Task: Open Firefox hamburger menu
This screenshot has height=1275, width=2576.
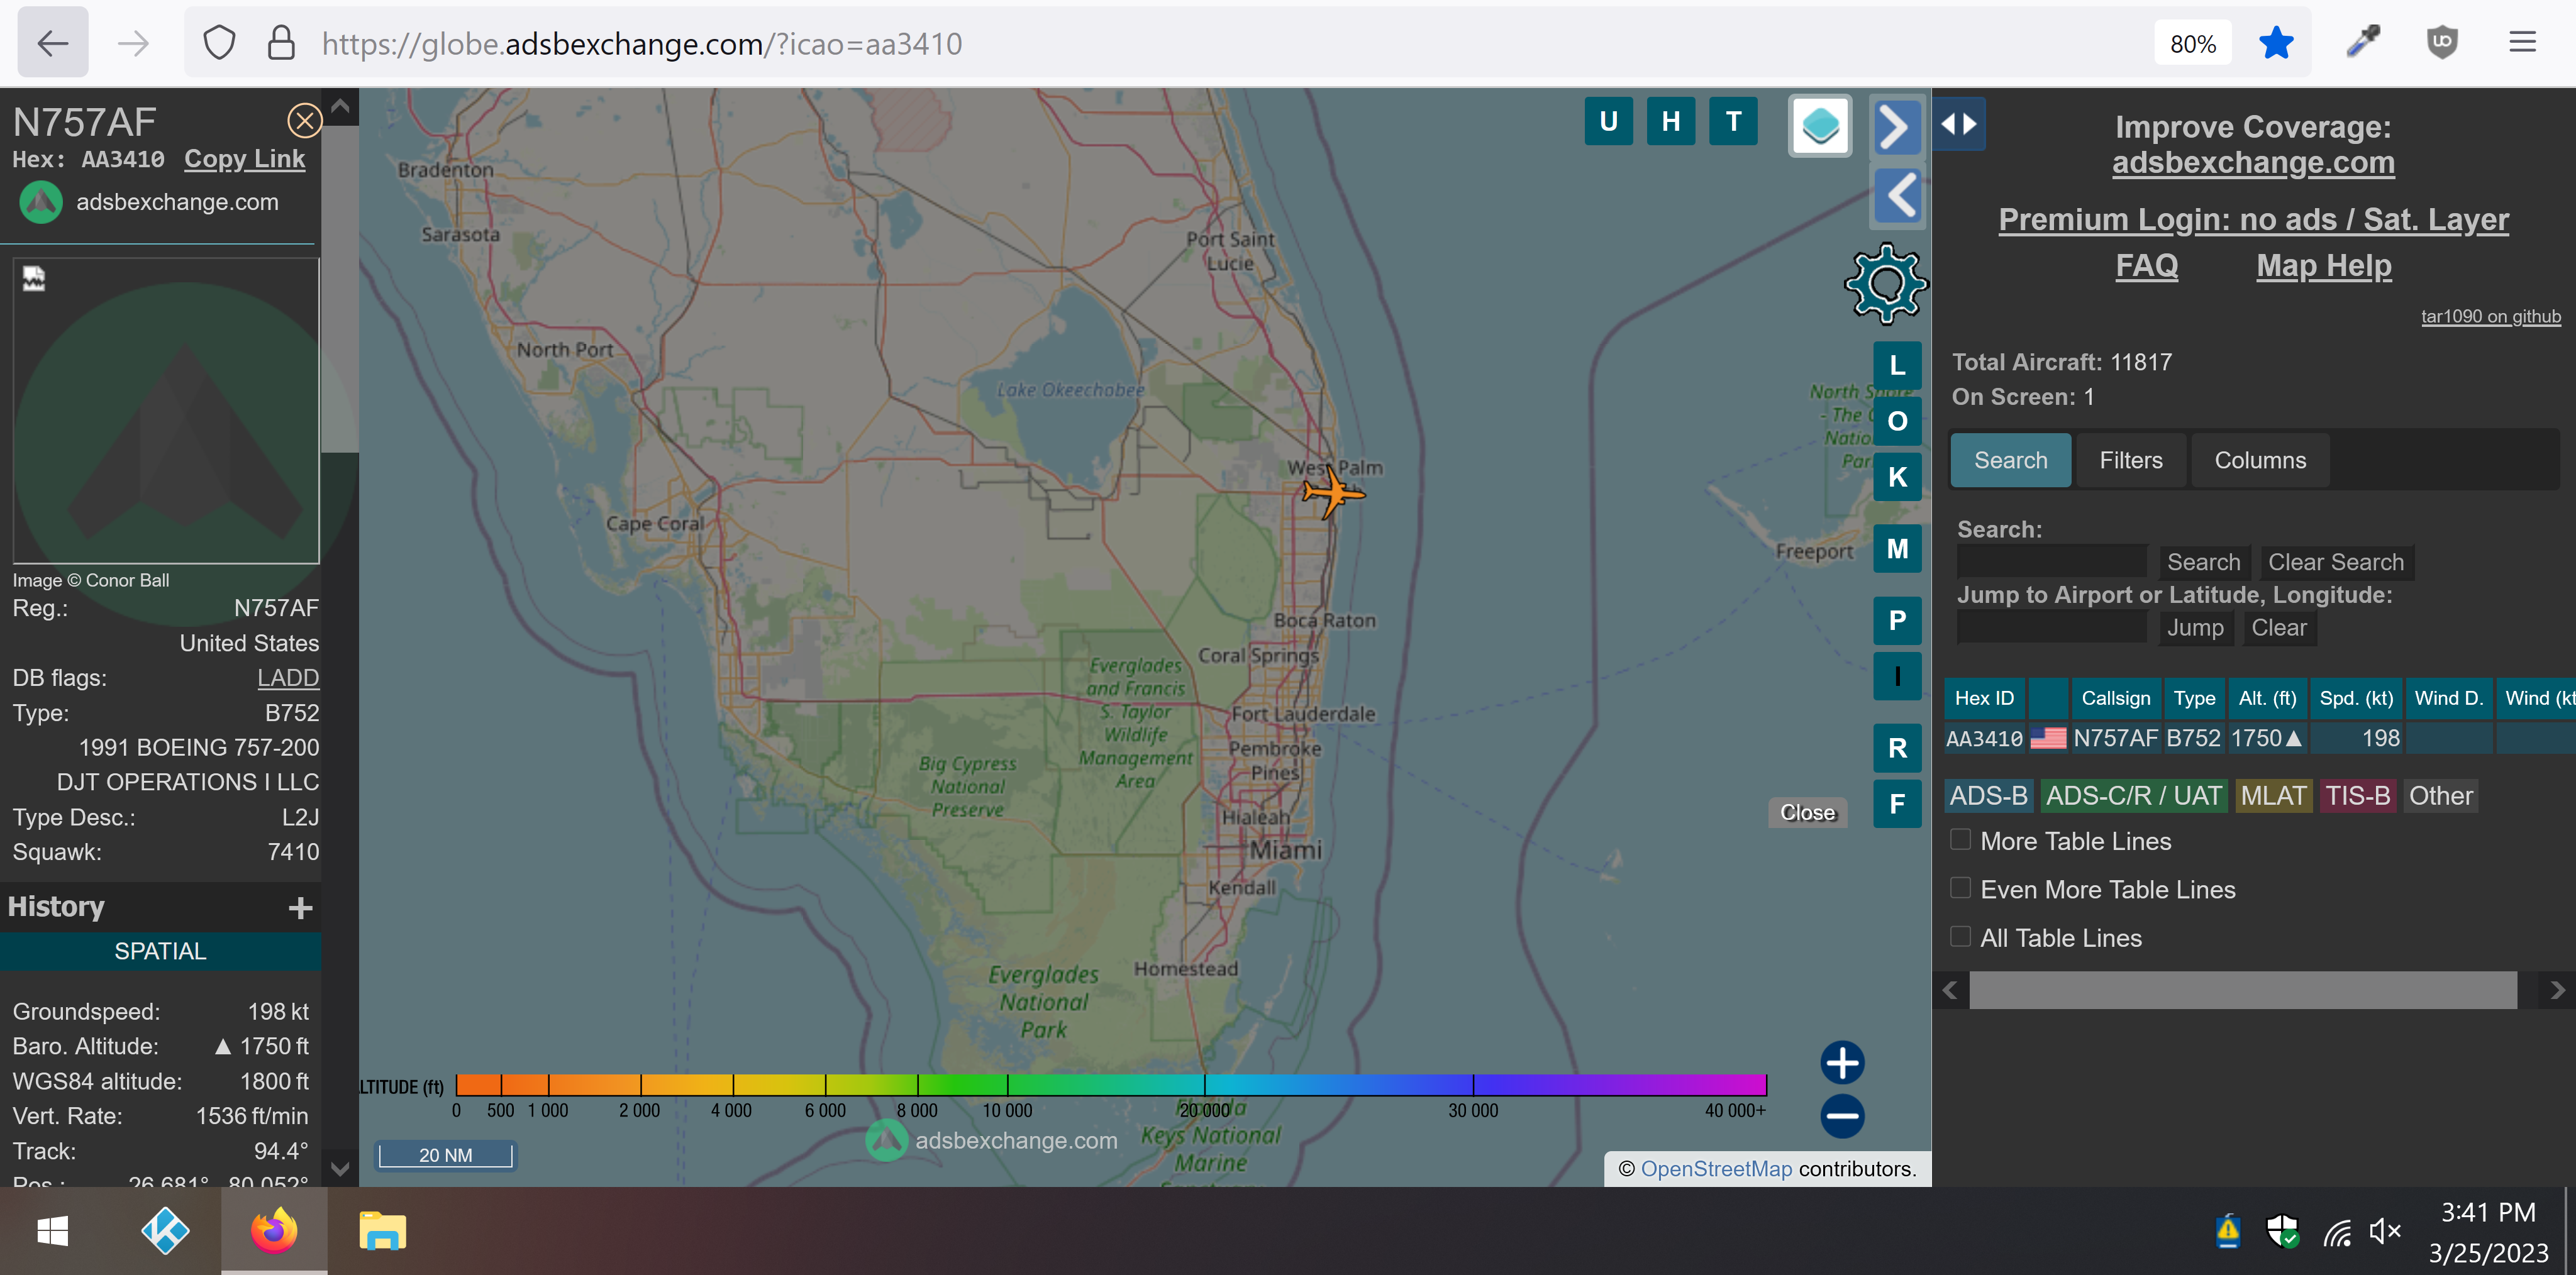Action: click(2523, 42)
